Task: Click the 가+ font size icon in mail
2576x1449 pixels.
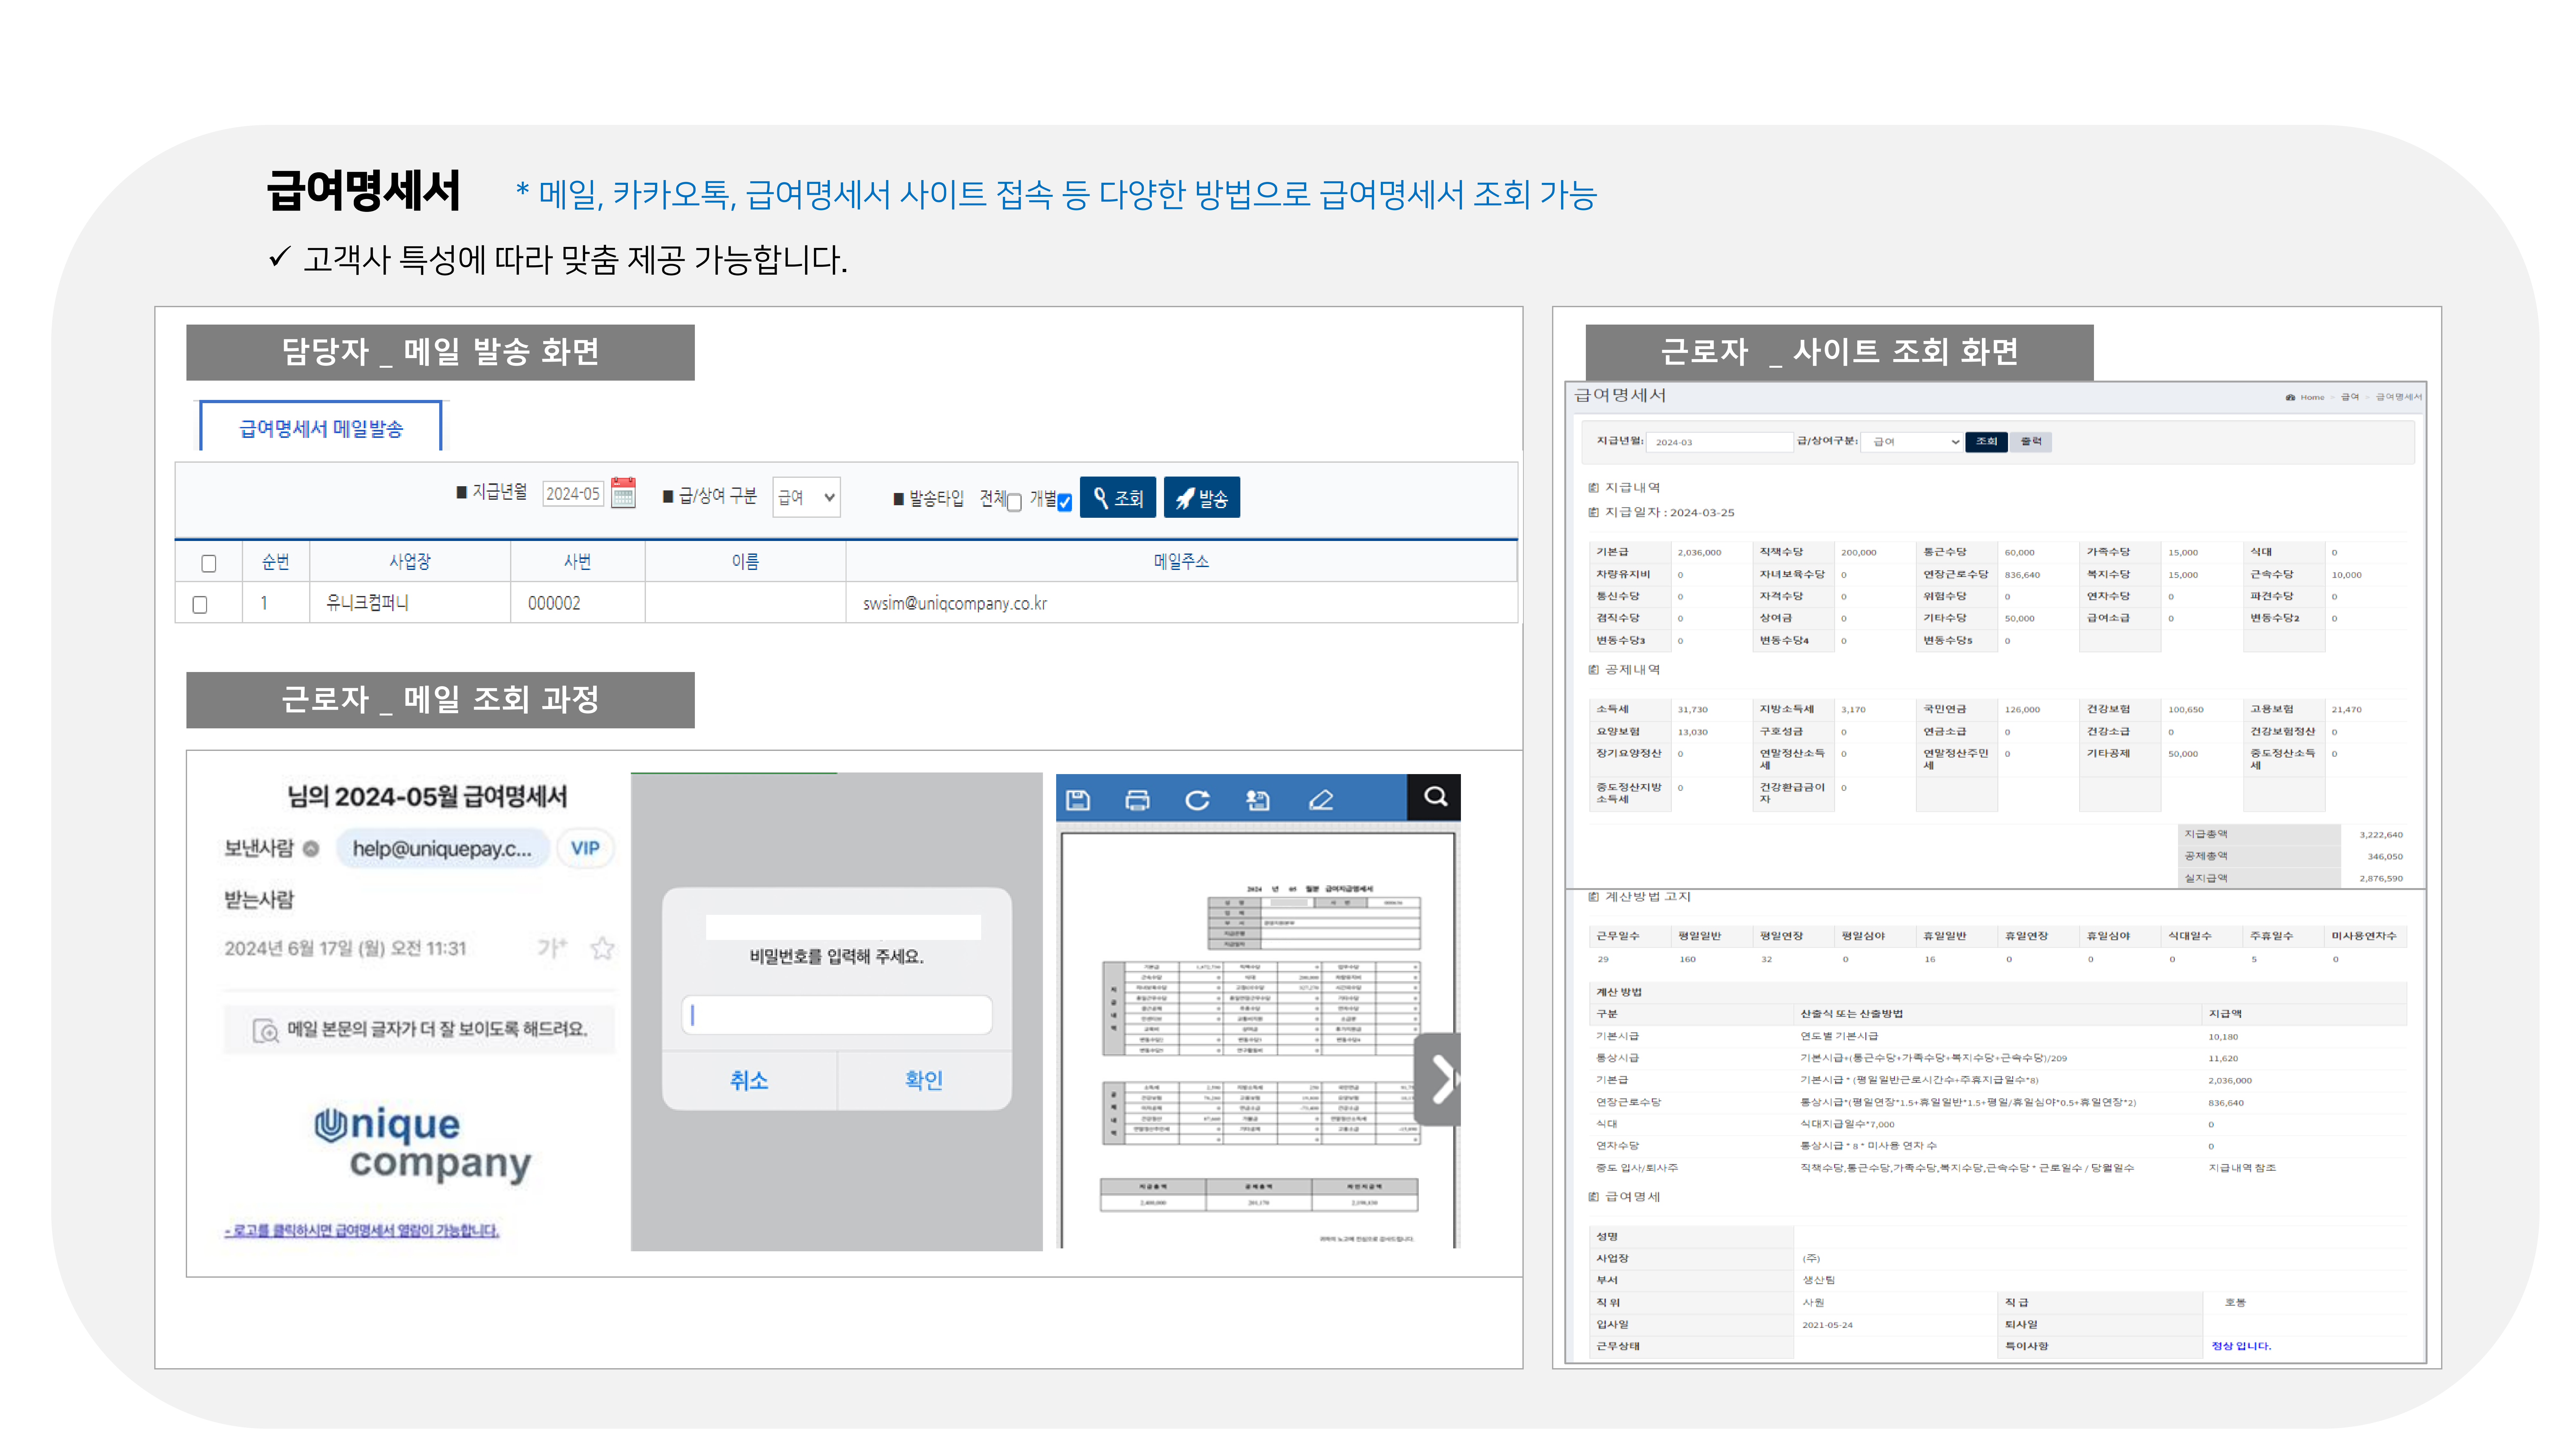Action: pos(552,947)
